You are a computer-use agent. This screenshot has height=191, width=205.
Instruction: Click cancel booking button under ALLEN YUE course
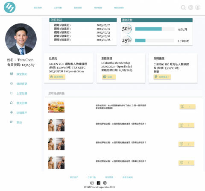point(57,77)
